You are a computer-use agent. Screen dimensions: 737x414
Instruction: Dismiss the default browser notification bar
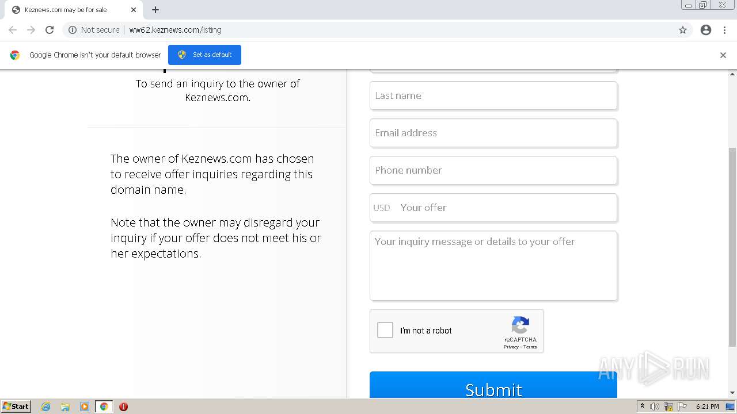click(x=723, y=55)
